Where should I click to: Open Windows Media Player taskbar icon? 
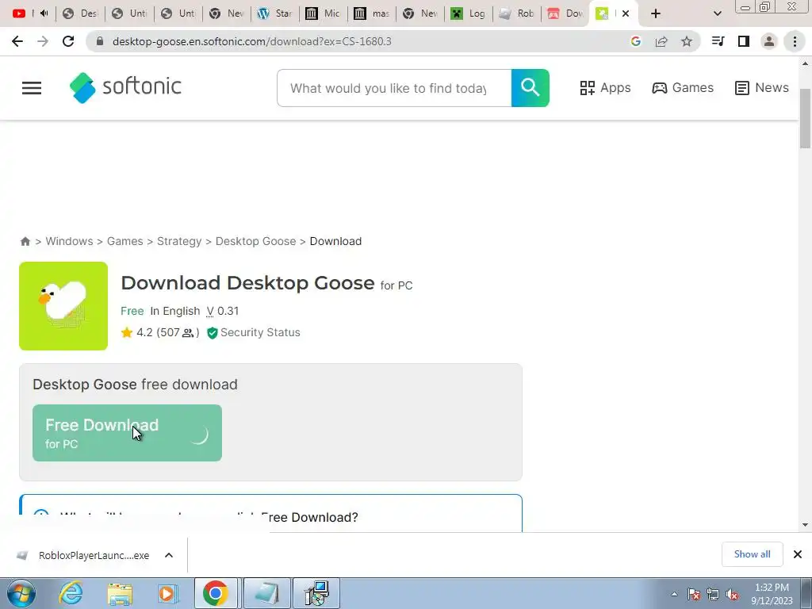coord(167,593)
